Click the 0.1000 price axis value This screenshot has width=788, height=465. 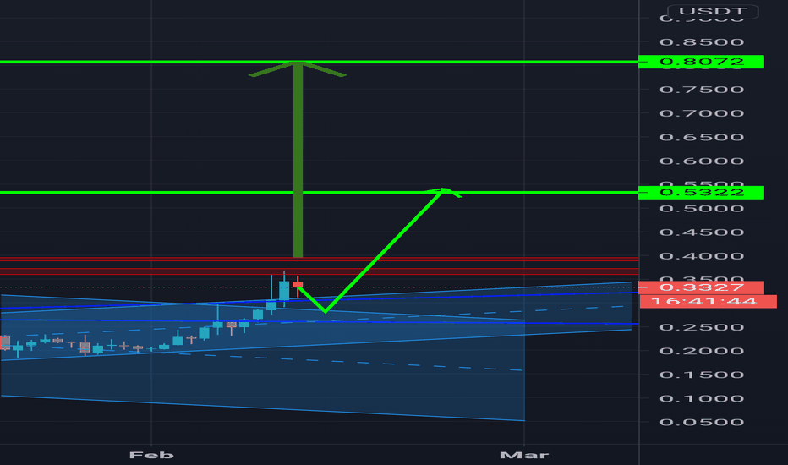point(702,399)
